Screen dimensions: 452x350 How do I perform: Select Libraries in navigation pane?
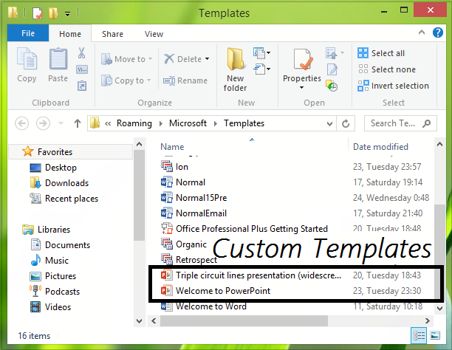(x=46, y=230)
